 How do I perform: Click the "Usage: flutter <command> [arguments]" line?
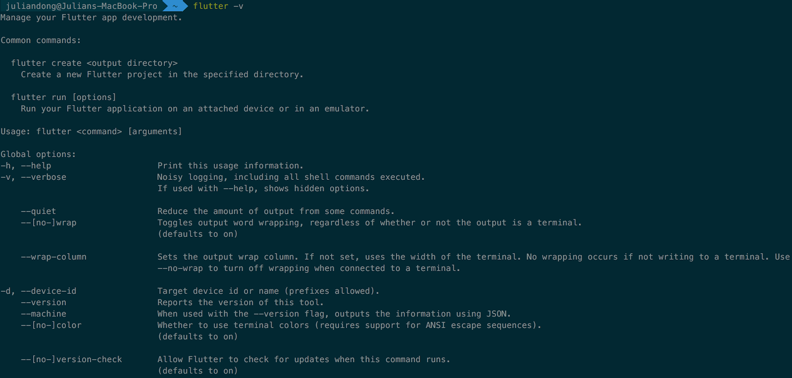click(91, 131)
